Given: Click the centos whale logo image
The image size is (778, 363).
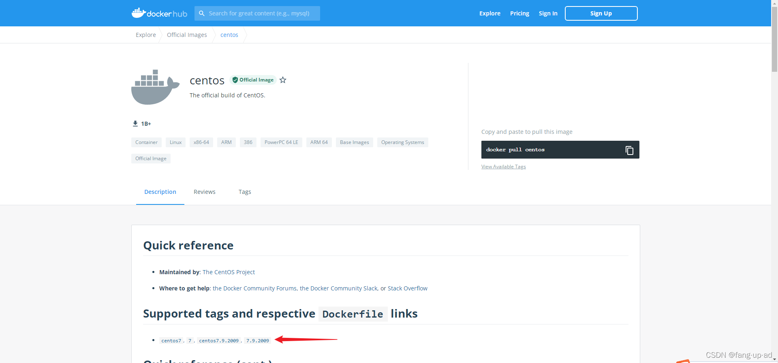Looking at the screenshot, I should coord(155,87).
